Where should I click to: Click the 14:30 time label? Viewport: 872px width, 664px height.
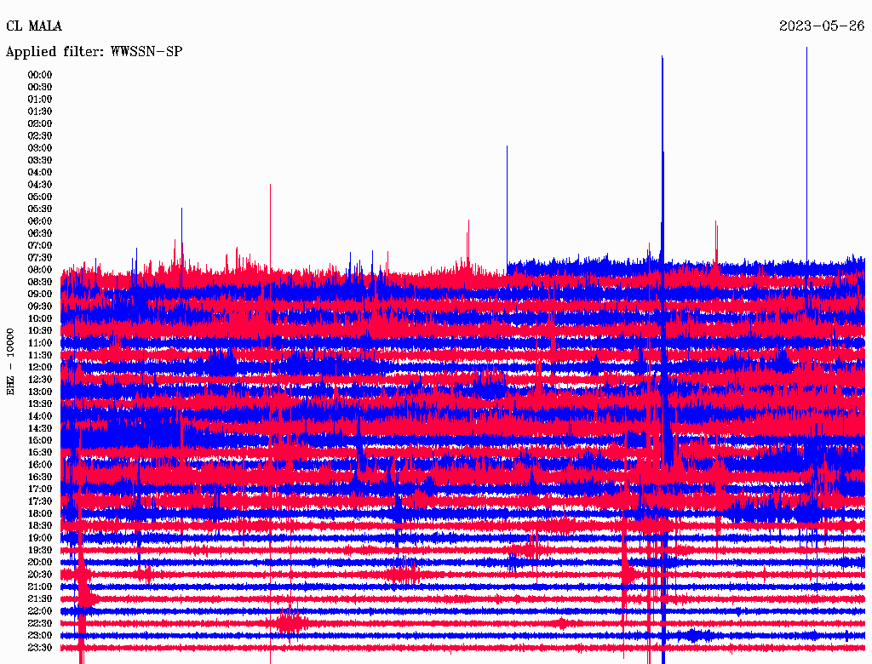[x=40, y=428]
